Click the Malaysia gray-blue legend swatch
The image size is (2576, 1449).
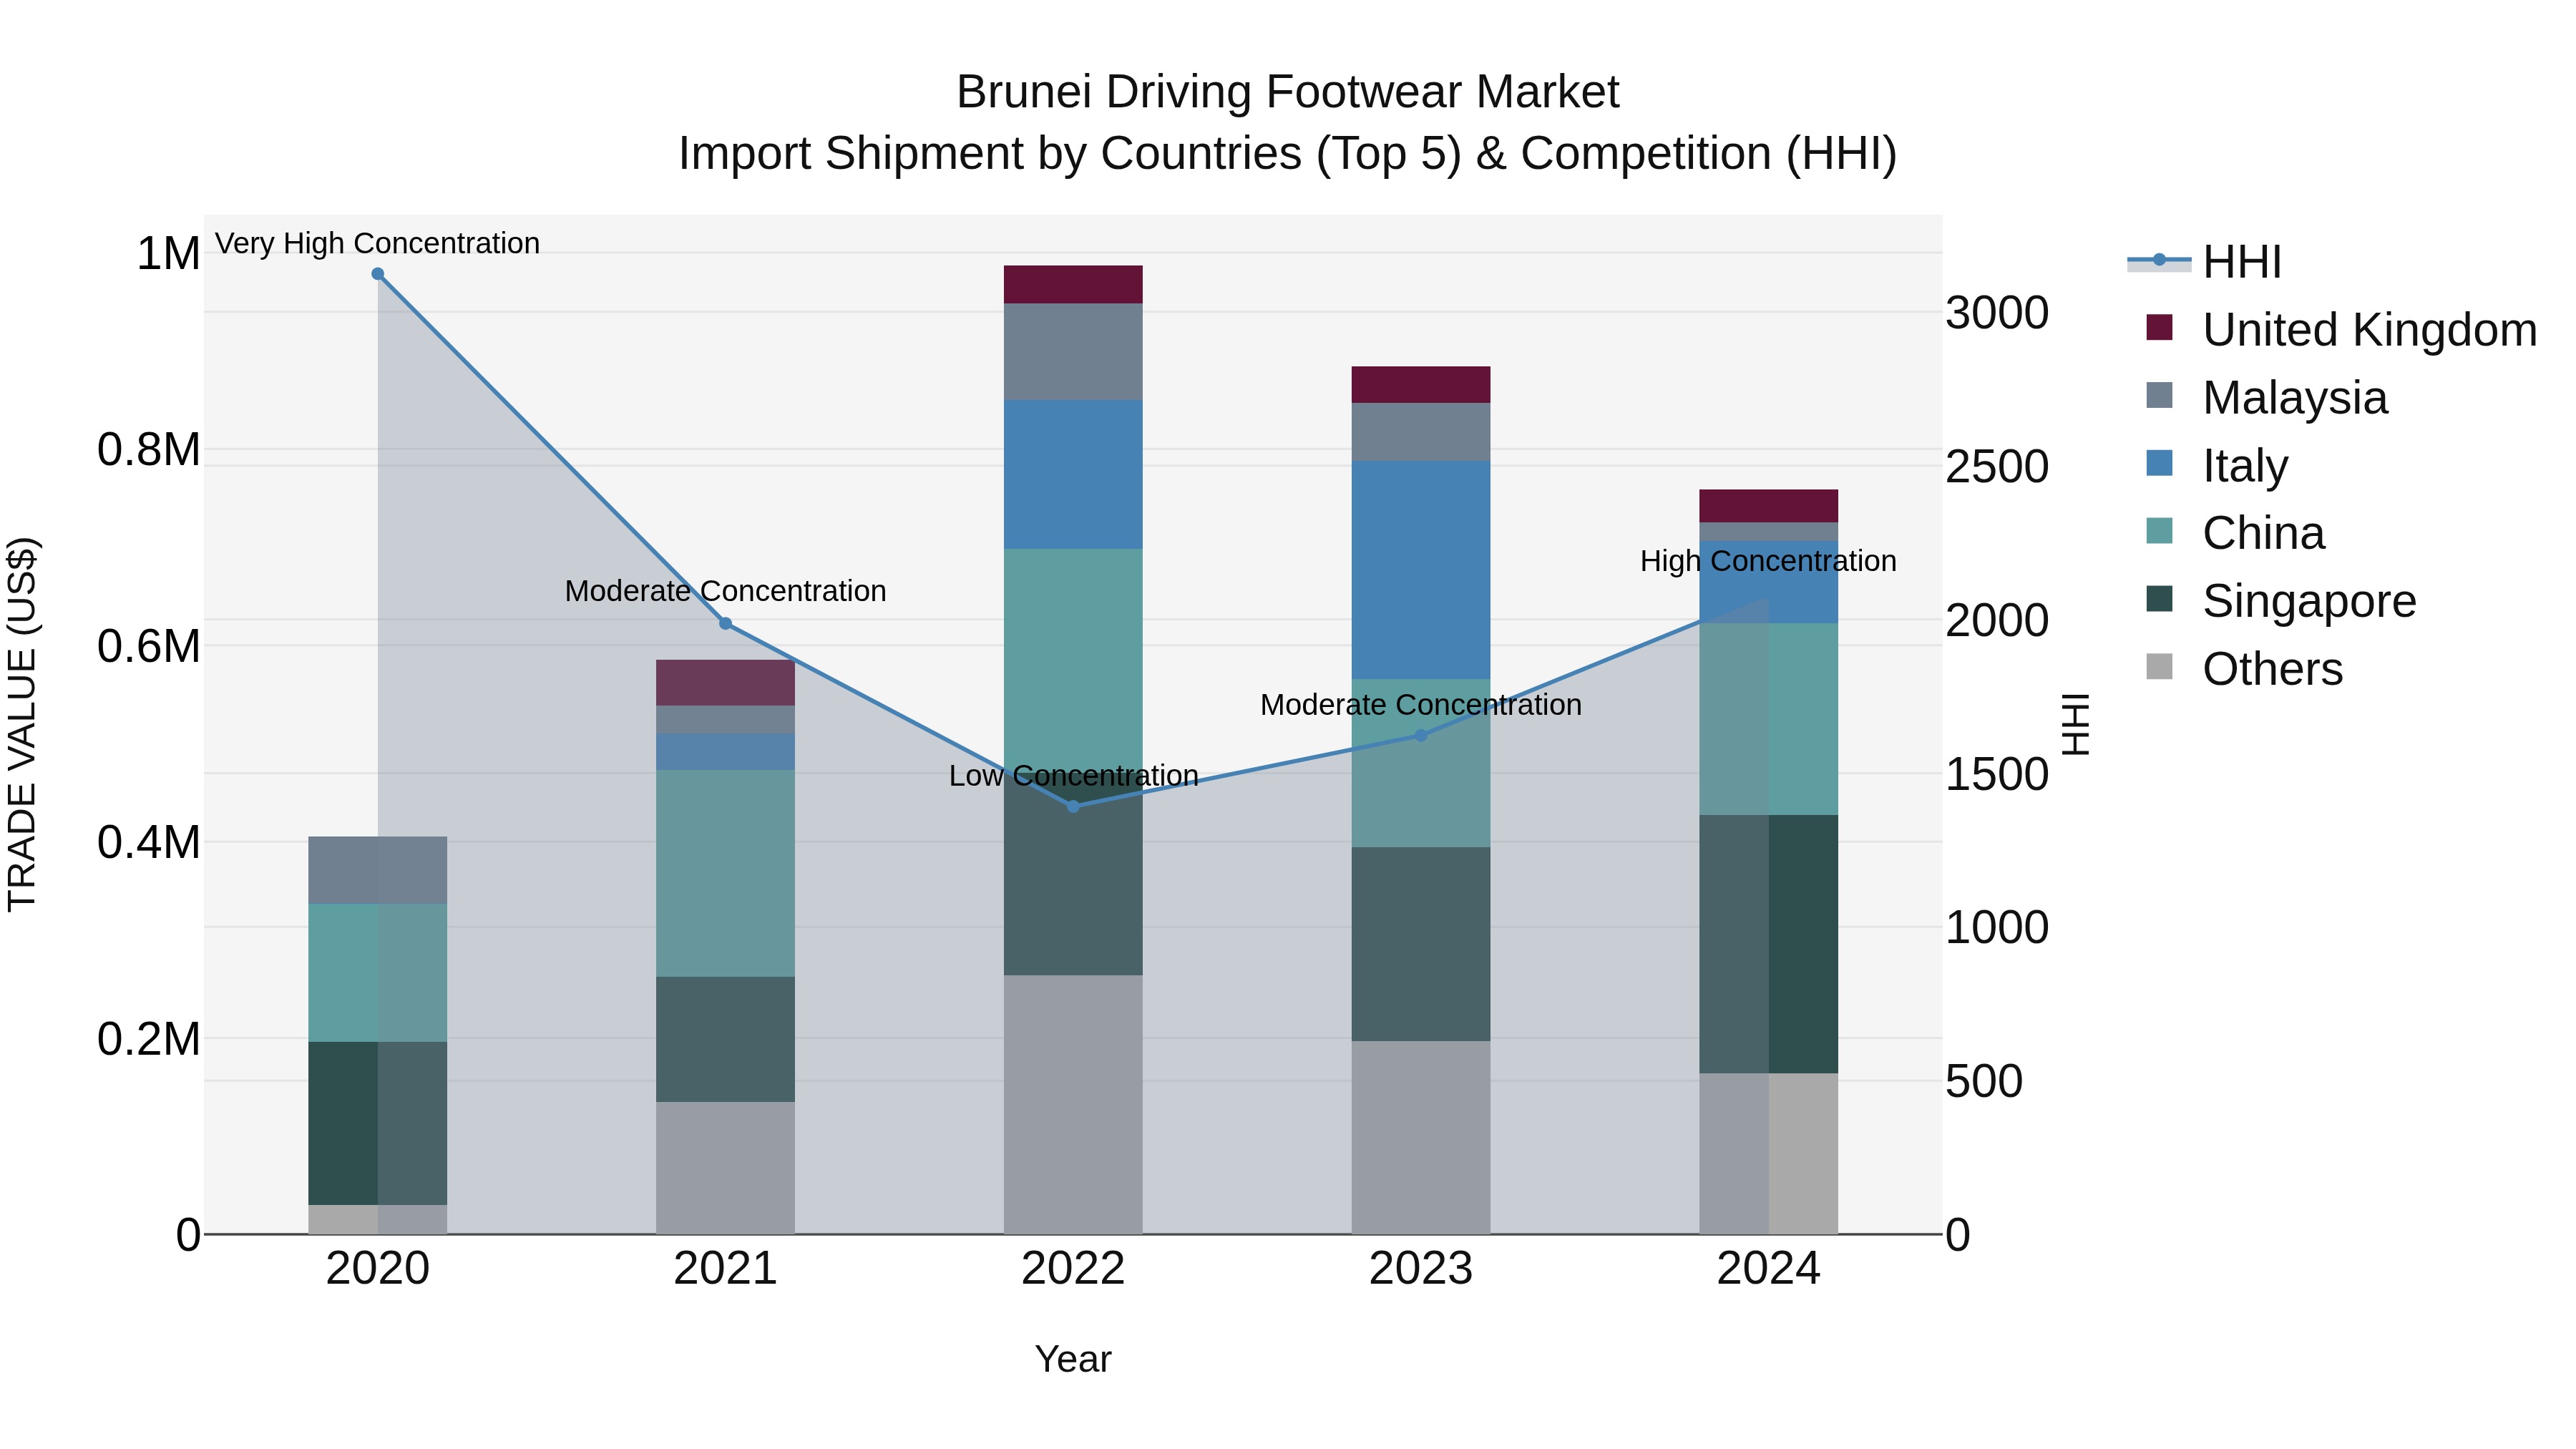click(2160, 395)
